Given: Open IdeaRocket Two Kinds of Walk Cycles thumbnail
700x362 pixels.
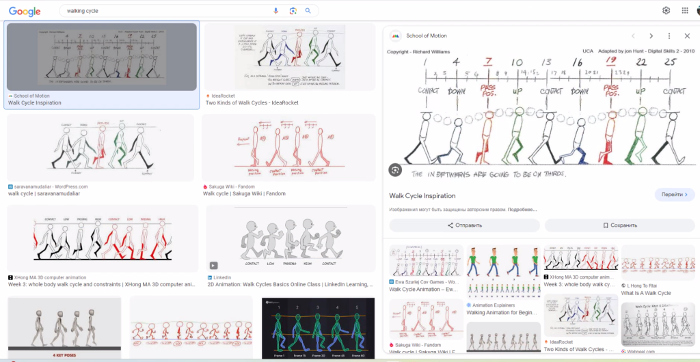Looking at the screenshot, I should click(290, 57).
